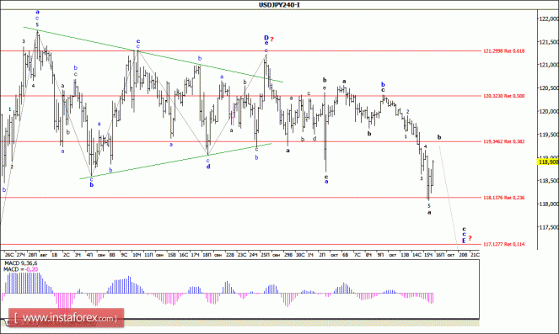
Task: Select the 118,1376 Ret 0,236 level label
Action: (503, 198)
